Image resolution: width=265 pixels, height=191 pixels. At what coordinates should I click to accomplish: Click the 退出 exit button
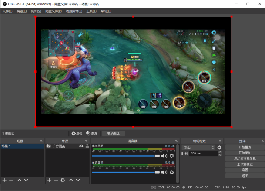[245, 176]
